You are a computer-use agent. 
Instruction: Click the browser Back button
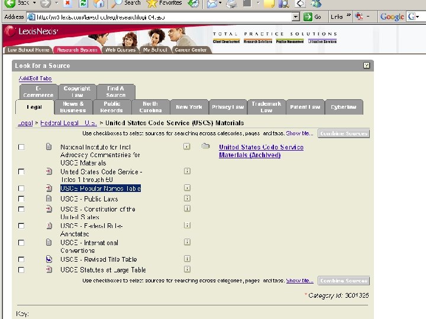(17, 4)
